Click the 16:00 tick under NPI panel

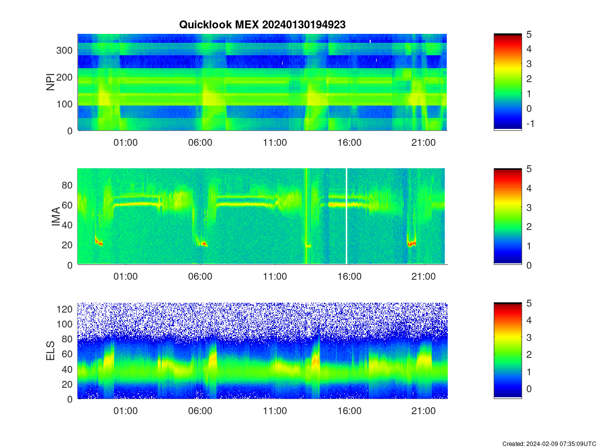point(349,142)
